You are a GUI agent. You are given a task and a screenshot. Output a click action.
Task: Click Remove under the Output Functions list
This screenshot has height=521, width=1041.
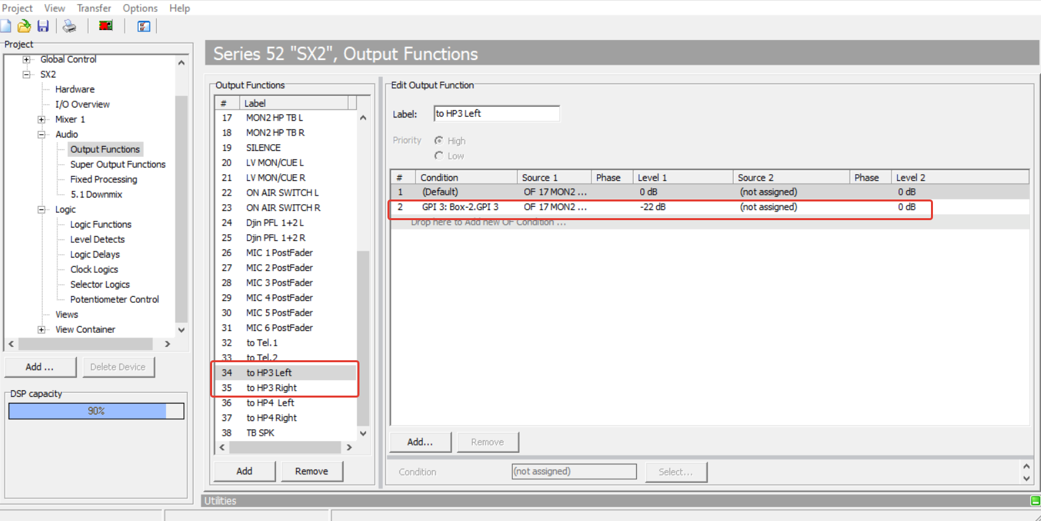[x=312, y=471]
